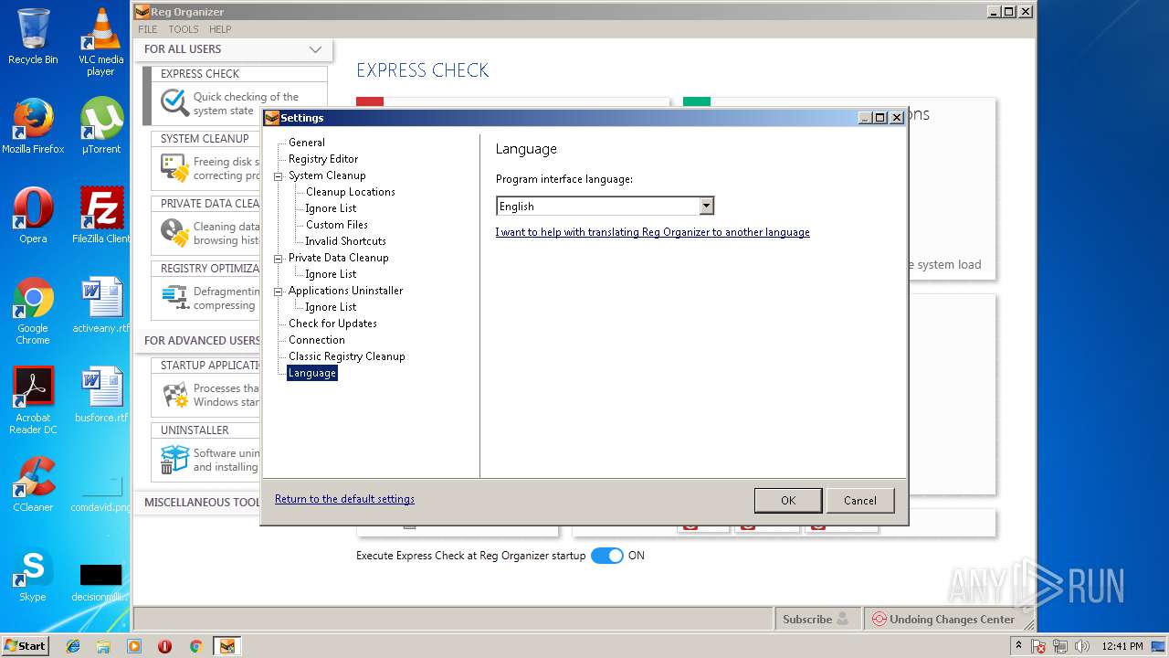Select Classic Registry Cleanup tree item

click(x=347, y=356)
